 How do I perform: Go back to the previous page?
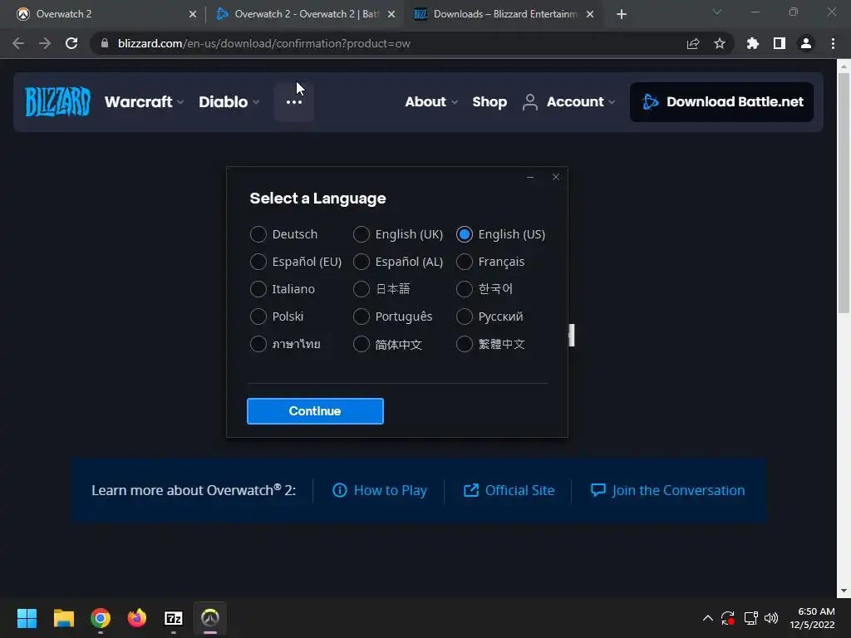click(18, 43)
